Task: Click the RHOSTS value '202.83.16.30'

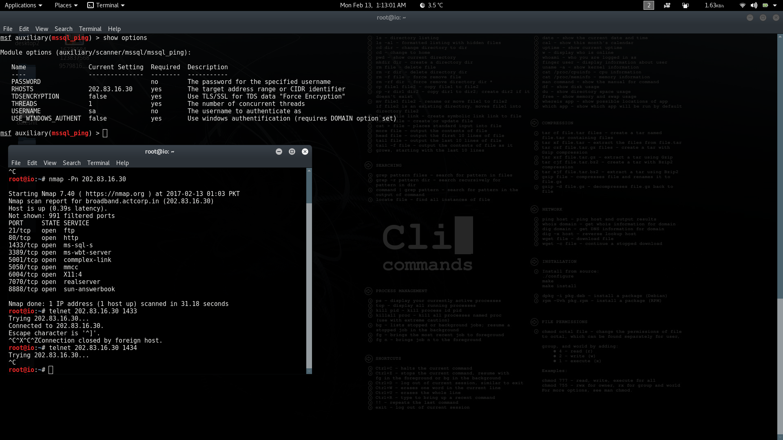Action: point(111,89)
